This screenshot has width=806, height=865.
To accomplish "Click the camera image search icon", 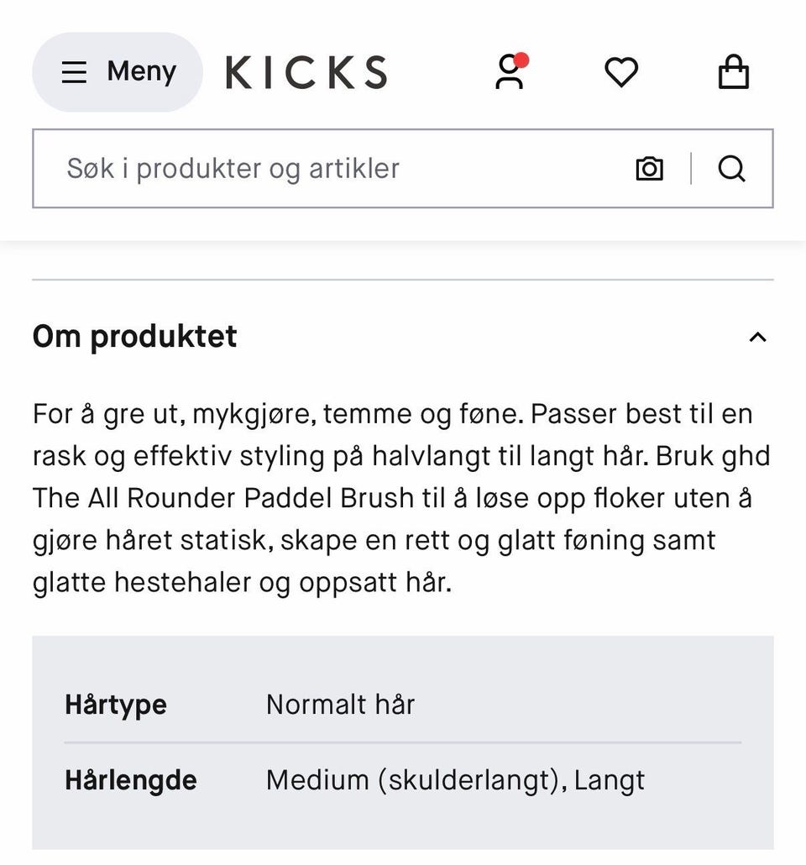I will coord(649,169).
